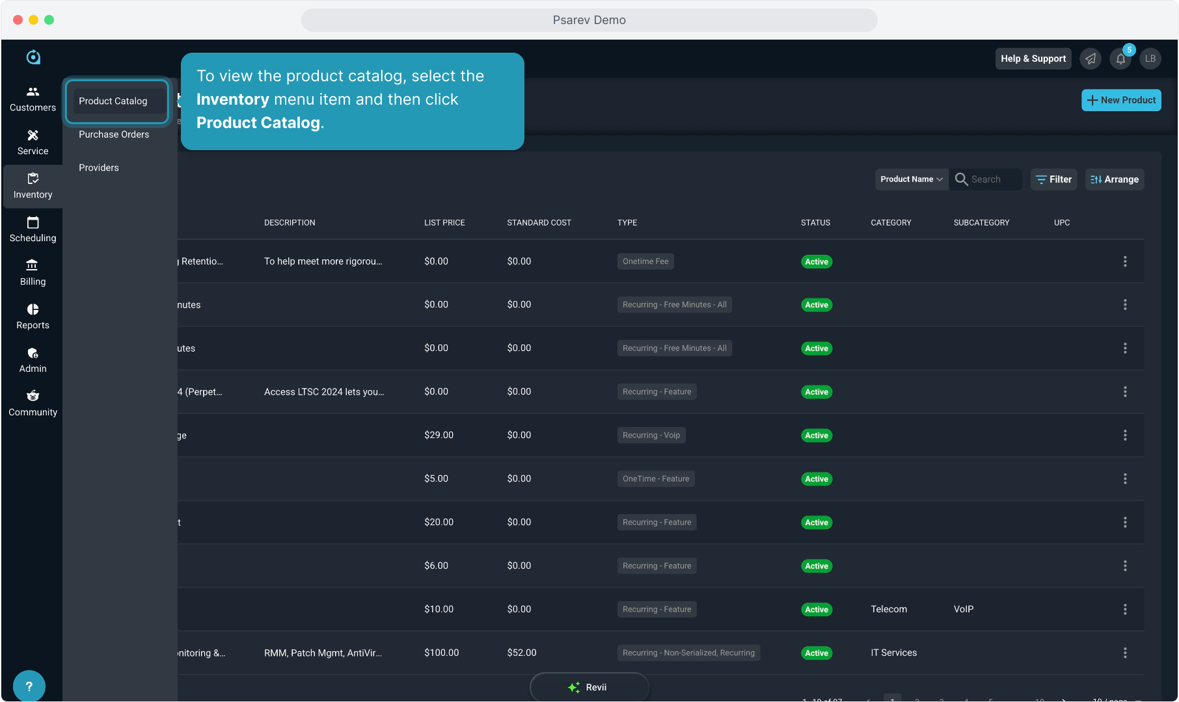This screenshot has width=1179, height=702.
Task: Click the Arrange columns button
Action: pyautogui.click(x=1114, y=179)
